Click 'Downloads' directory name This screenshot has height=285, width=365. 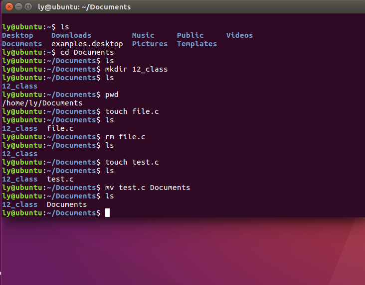coord(71,35)
